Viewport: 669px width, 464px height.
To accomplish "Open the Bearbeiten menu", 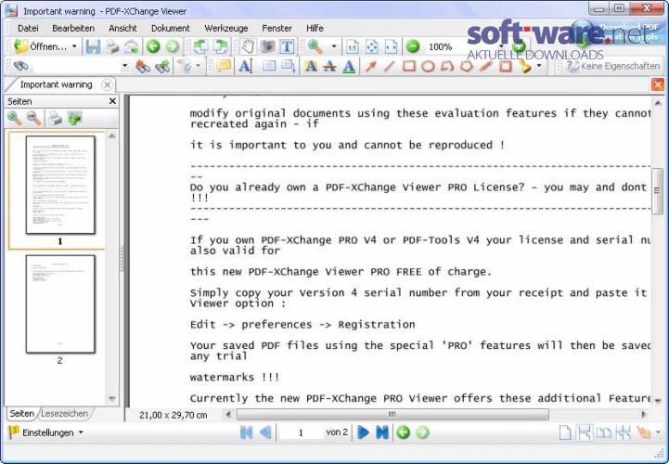I will (73, 28).
